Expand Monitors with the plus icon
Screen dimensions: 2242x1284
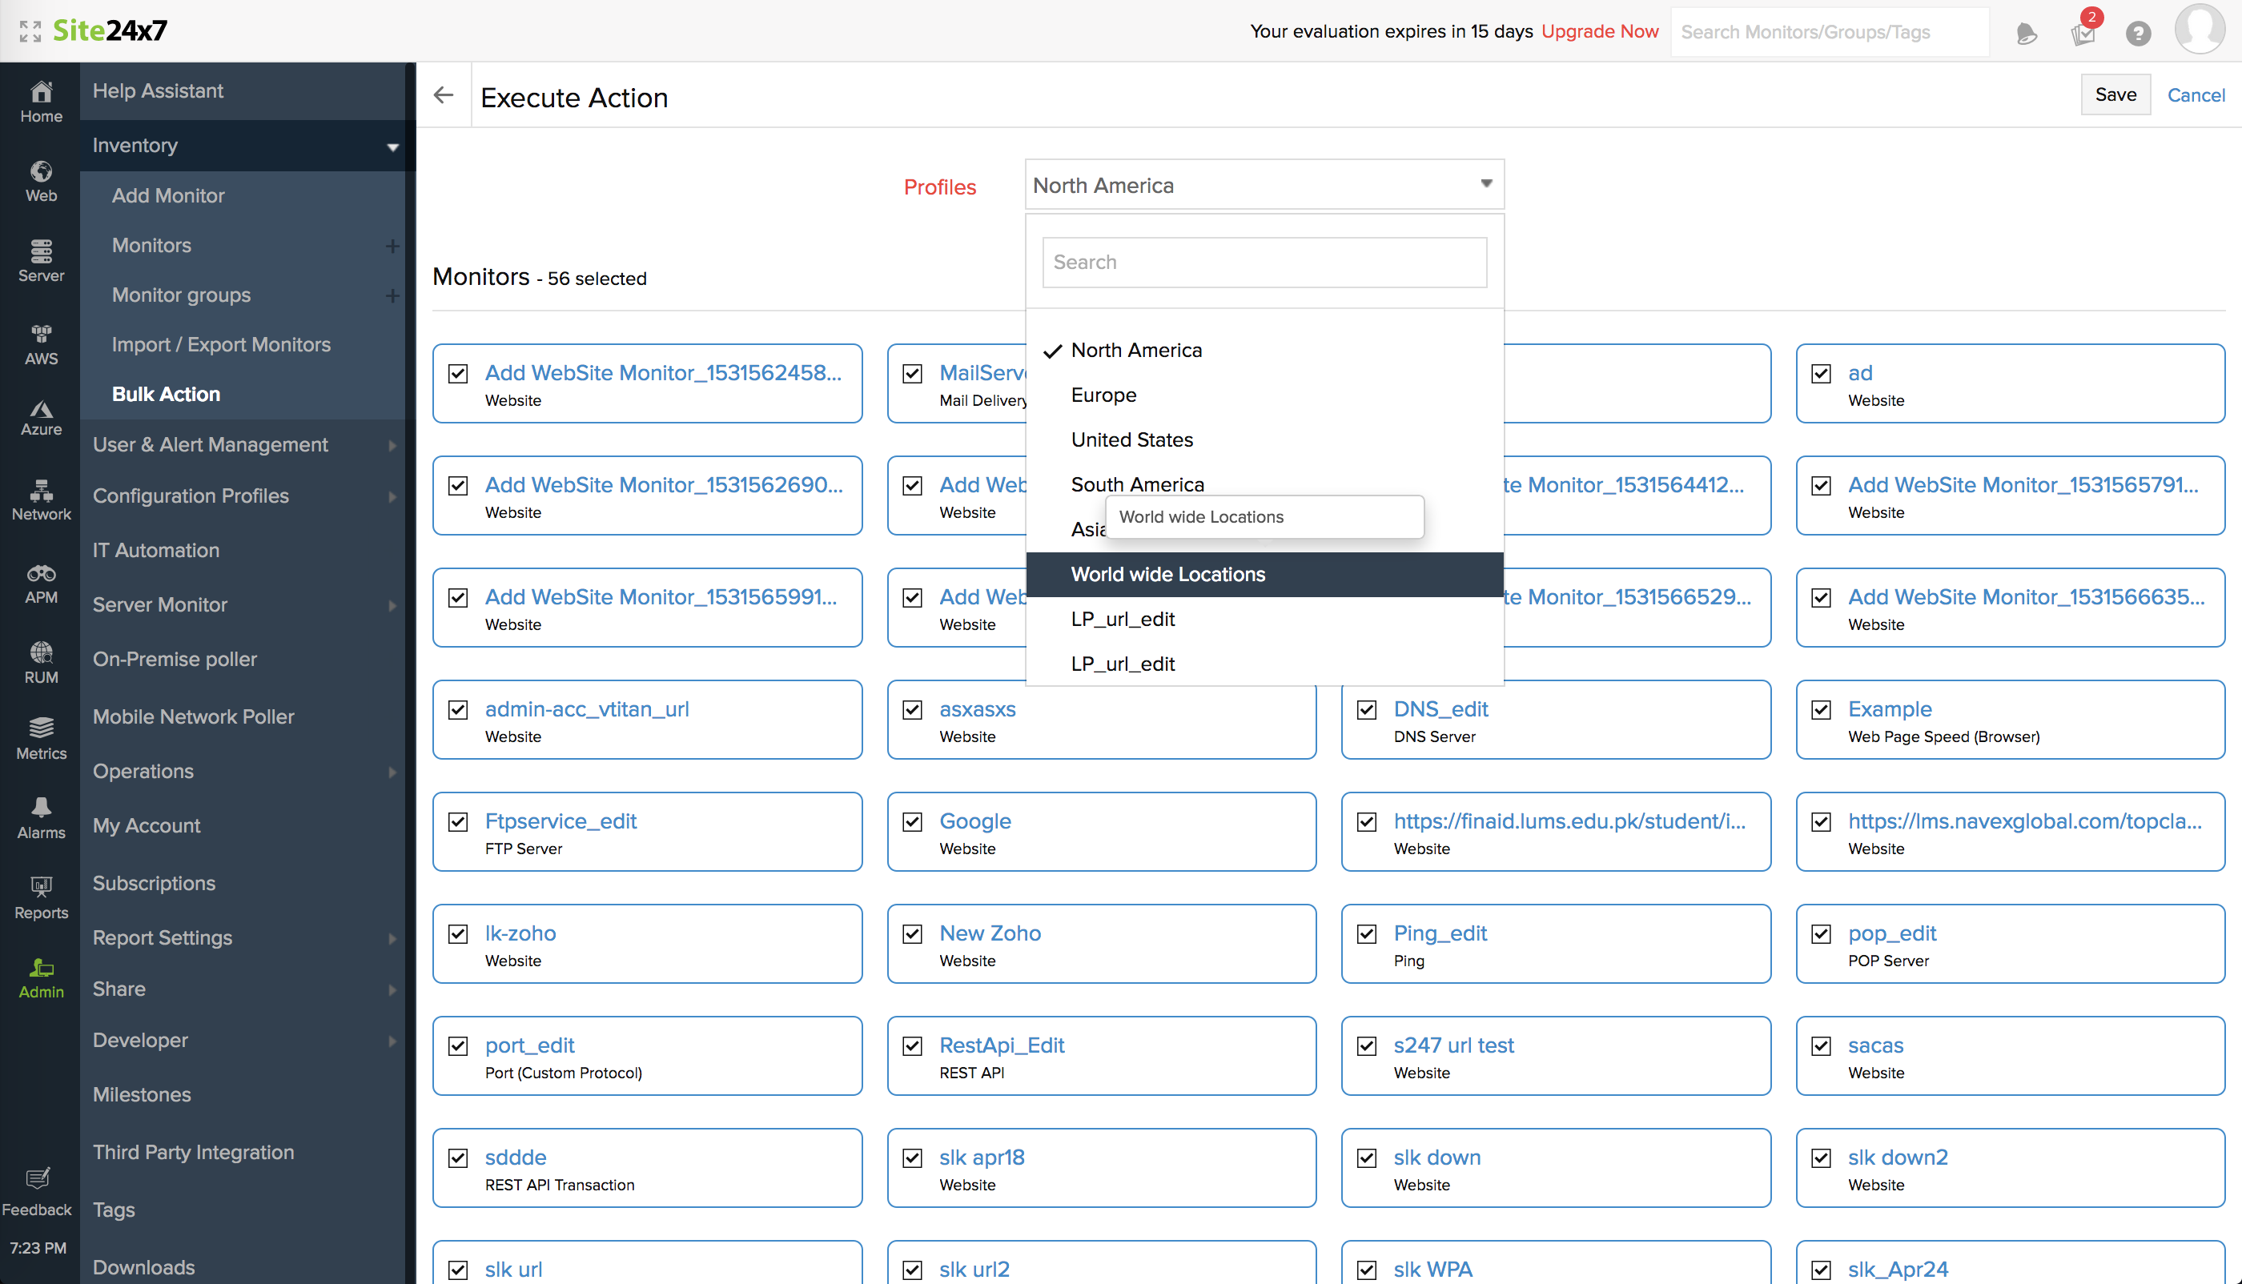click(x=392, y=246)
